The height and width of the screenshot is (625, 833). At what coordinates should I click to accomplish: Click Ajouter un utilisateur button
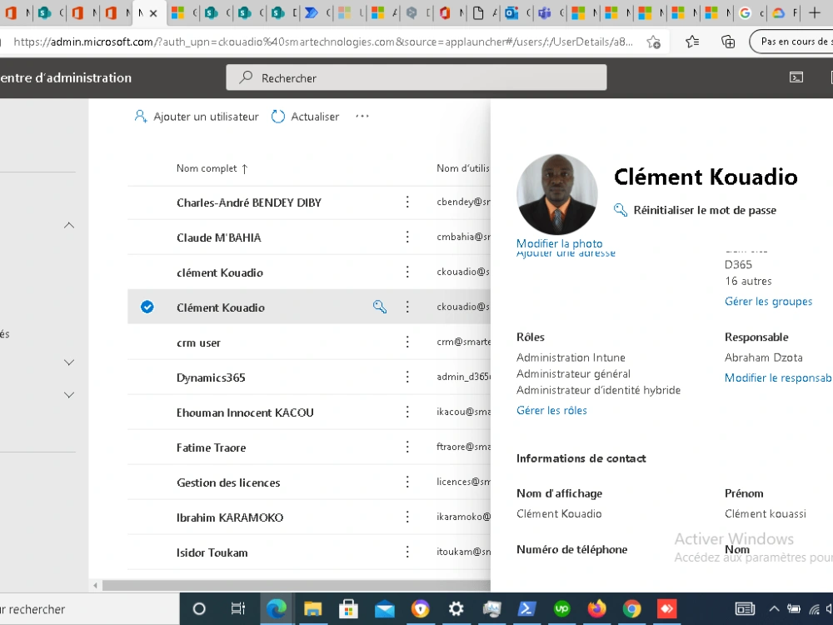pos(197,117)
